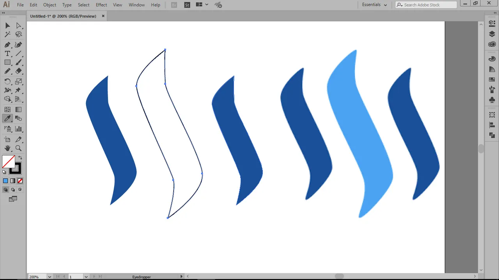This screenshot has width=499, height=280.
Task: Open Adobe Stock (St) button
Action: click(187, 5)
